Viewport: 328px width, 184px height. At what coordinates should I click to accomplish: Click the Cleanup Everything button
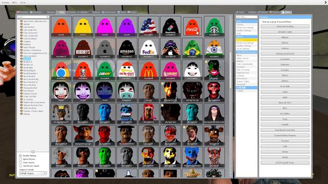click(285, 27)
